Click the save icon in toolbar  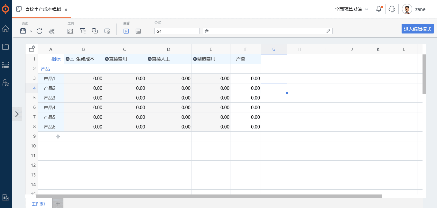coord(23,31)
